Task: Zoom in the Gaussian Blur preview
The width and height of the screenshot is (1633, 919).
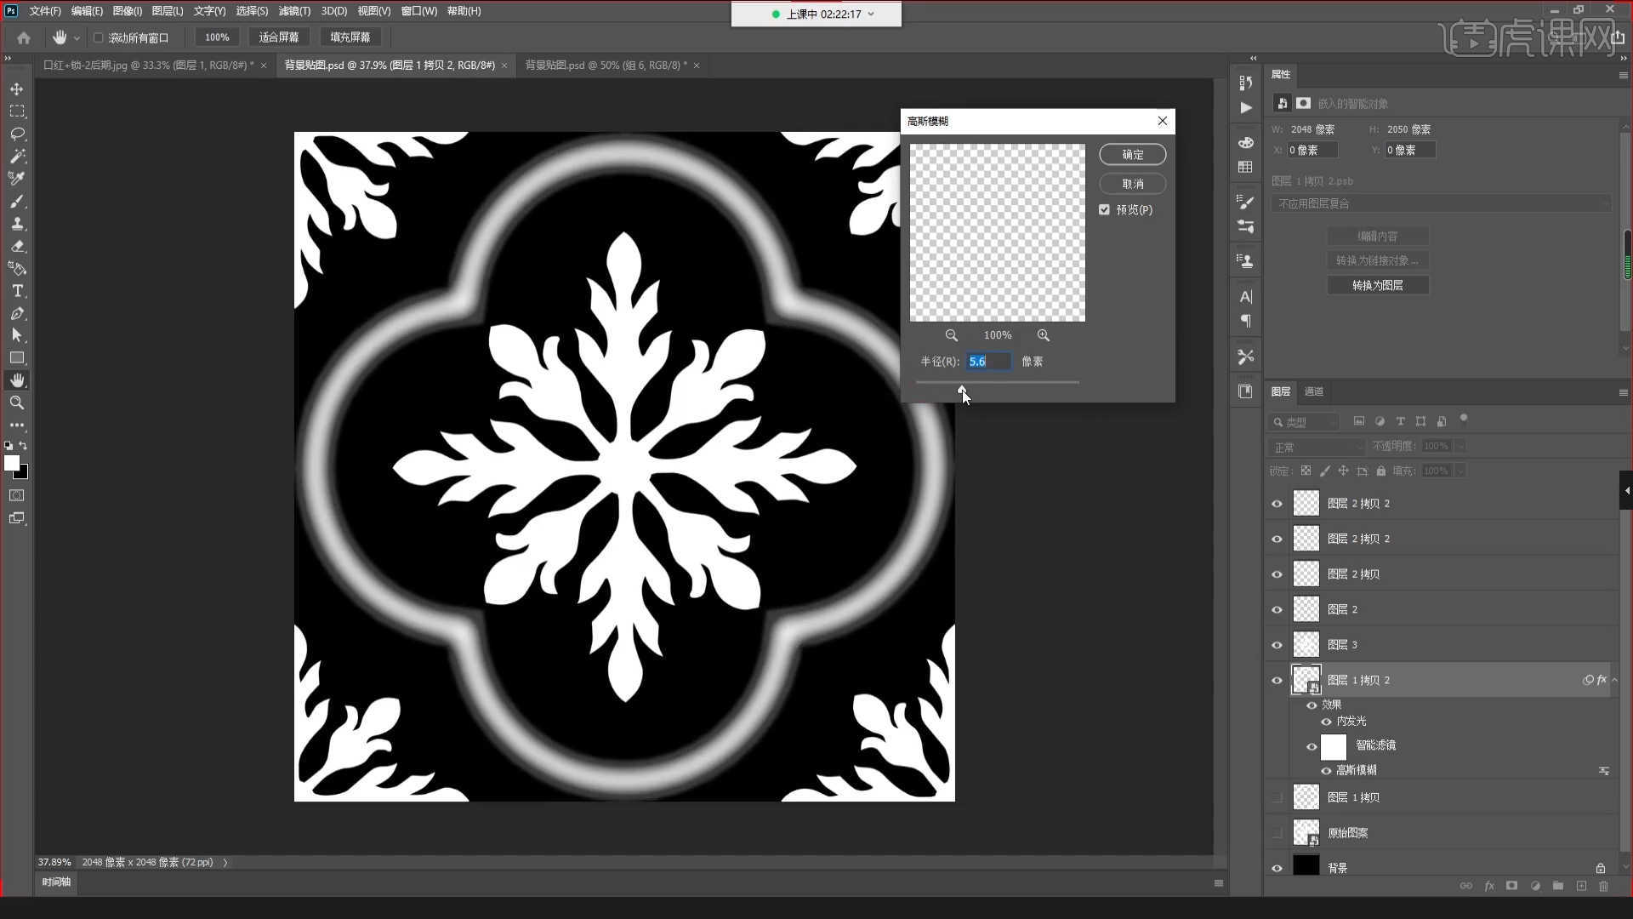Action: 1044,335
